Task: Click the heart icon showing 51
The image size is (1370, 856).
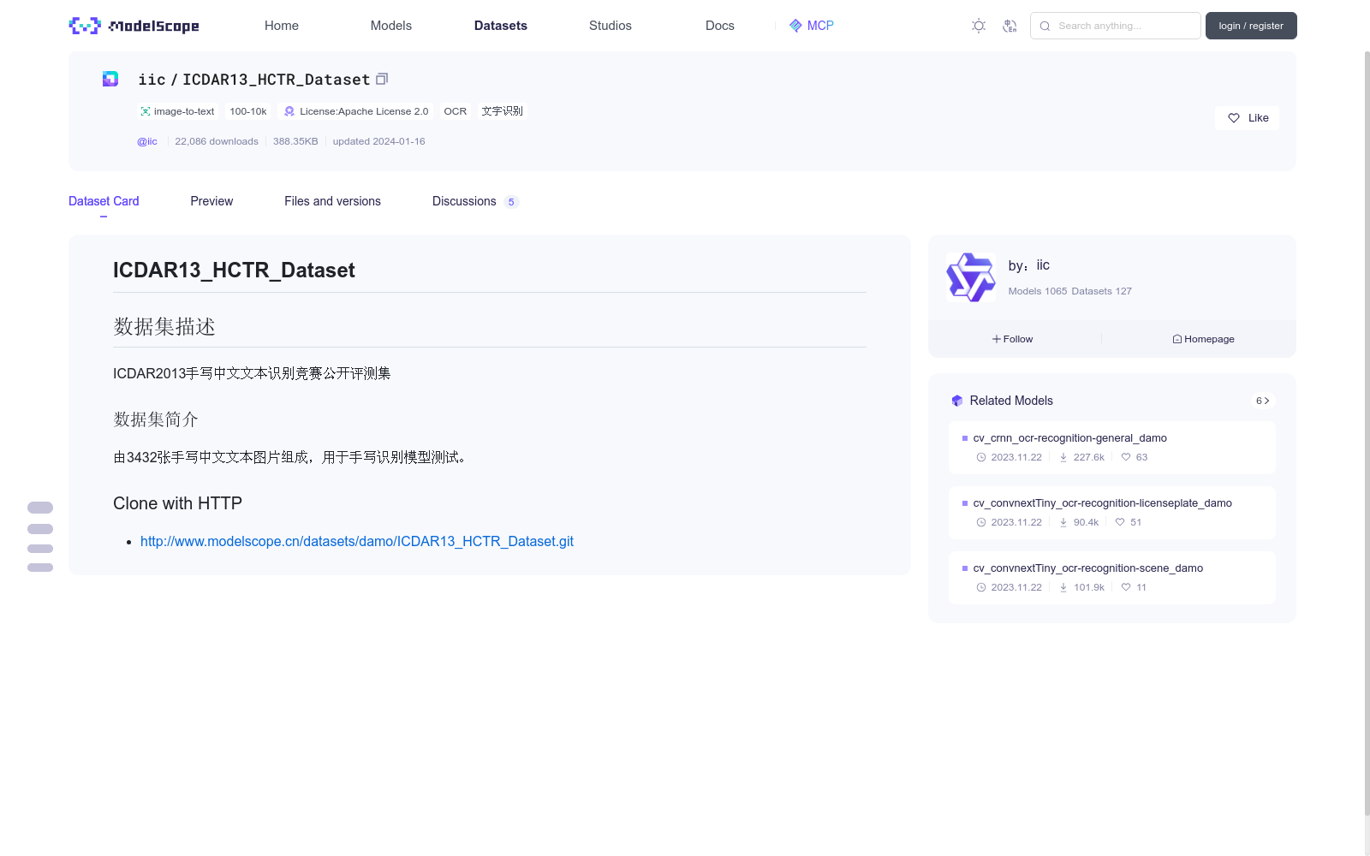Action: tap(1120, 522)
